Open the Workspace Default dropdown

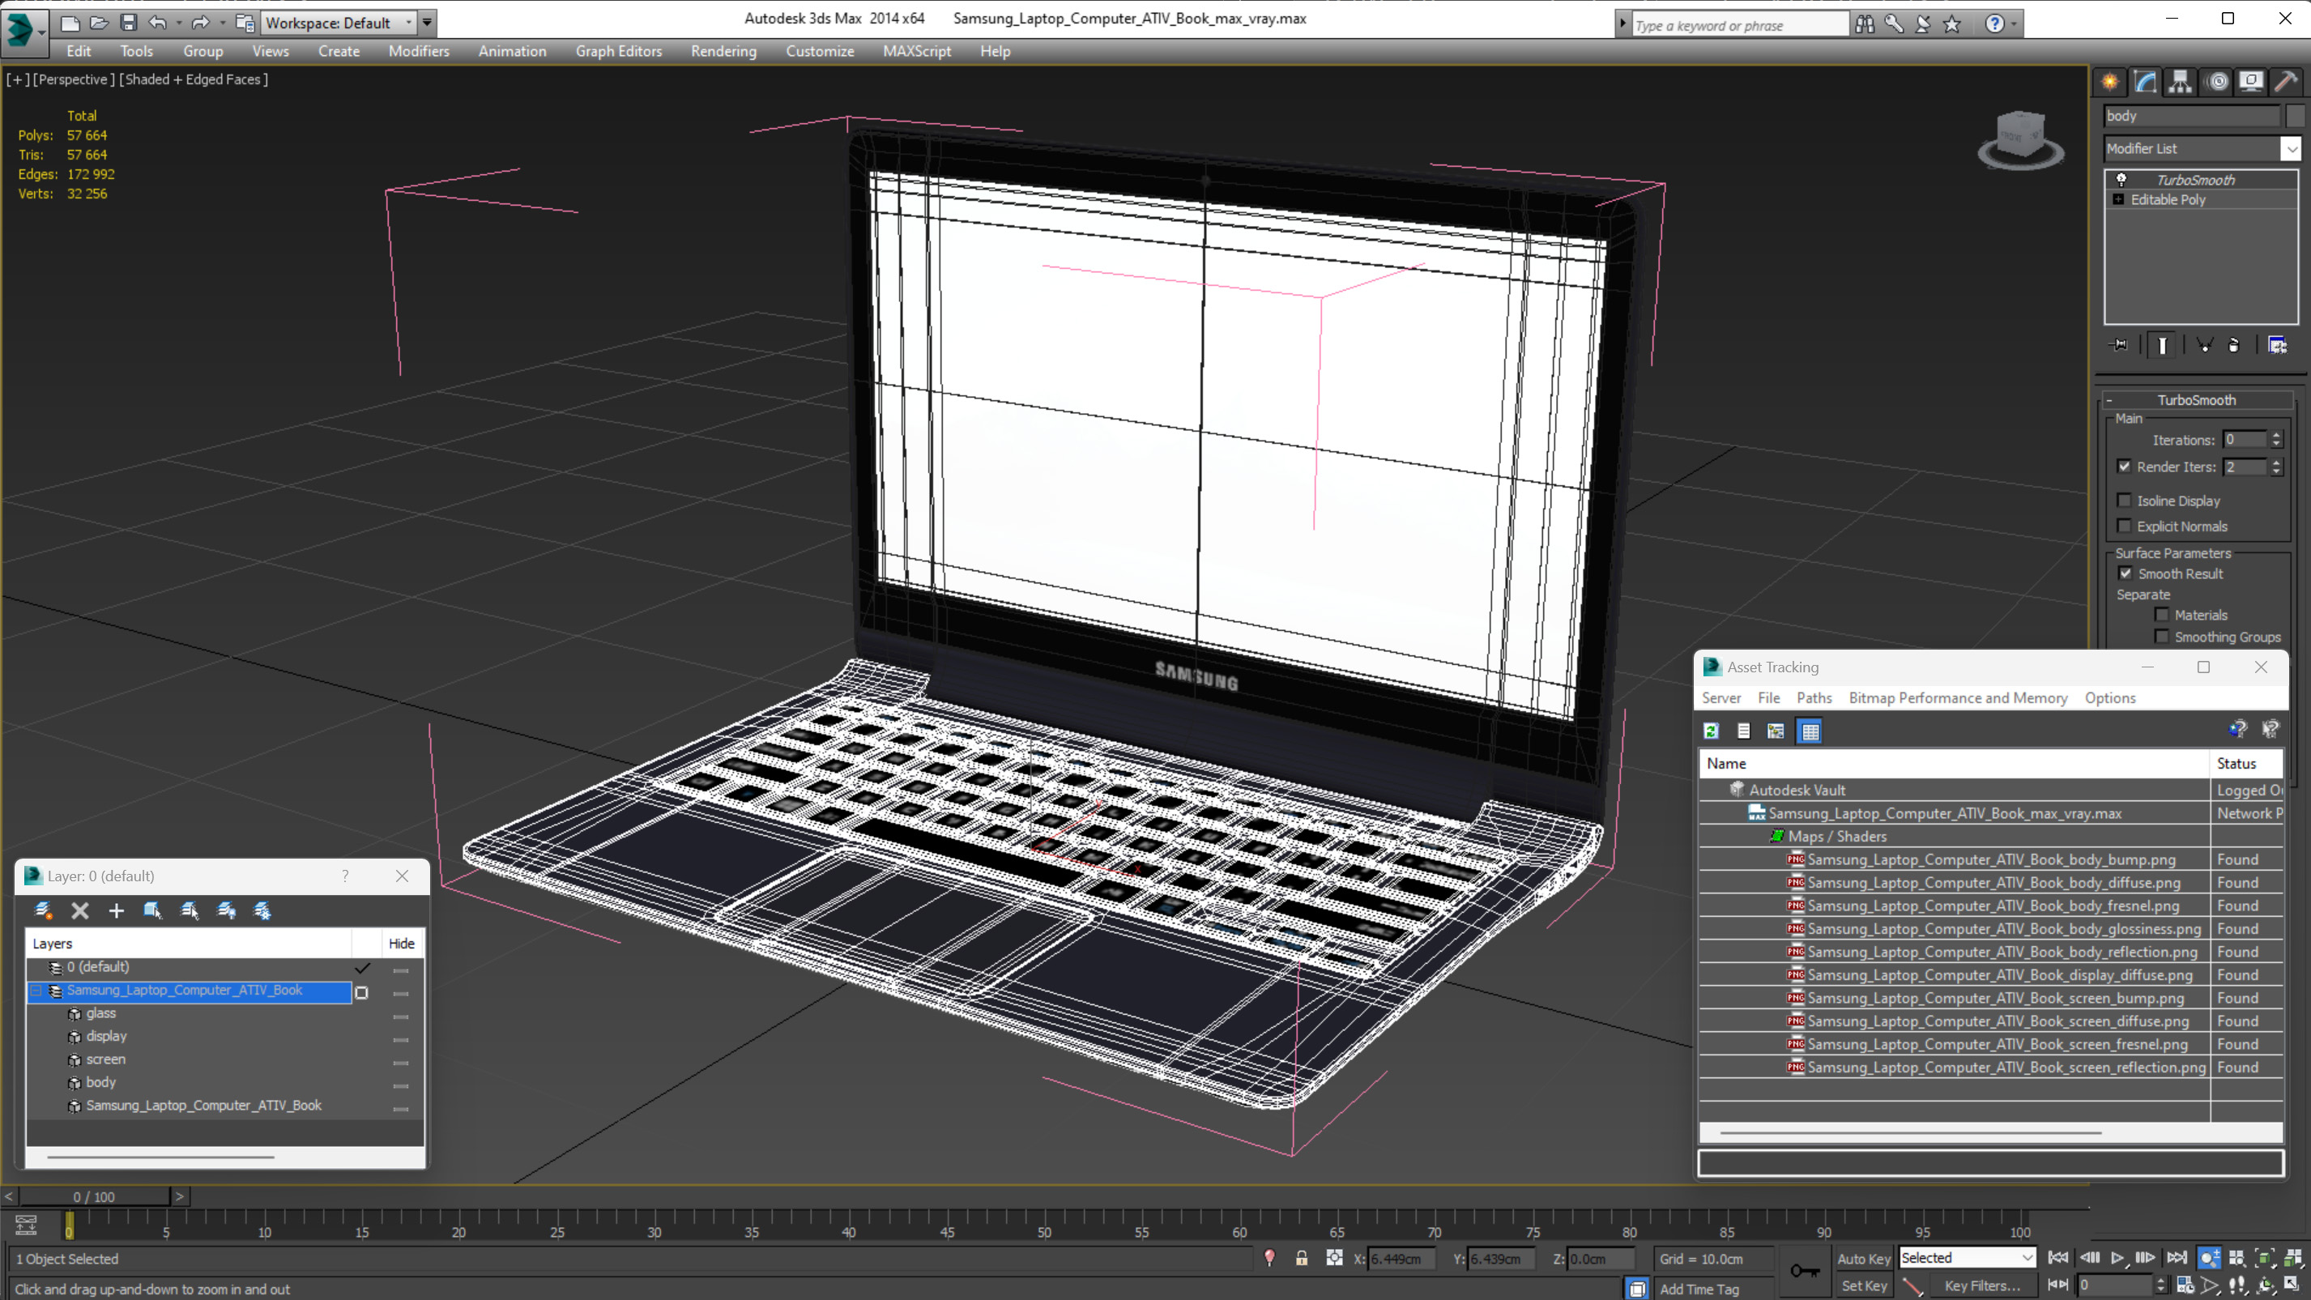pyautogui.click(x=409, y=23)
